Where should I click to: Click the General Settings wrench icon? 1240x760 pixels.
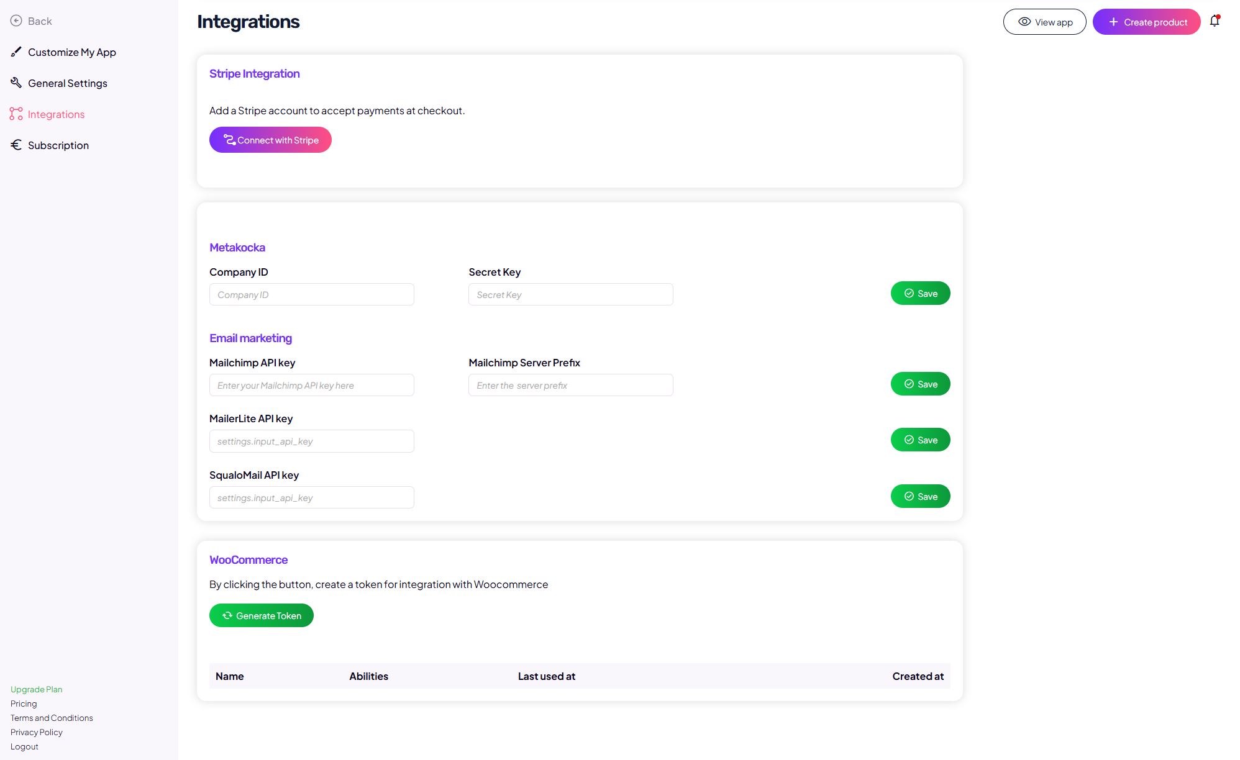(x=16, y=83)
